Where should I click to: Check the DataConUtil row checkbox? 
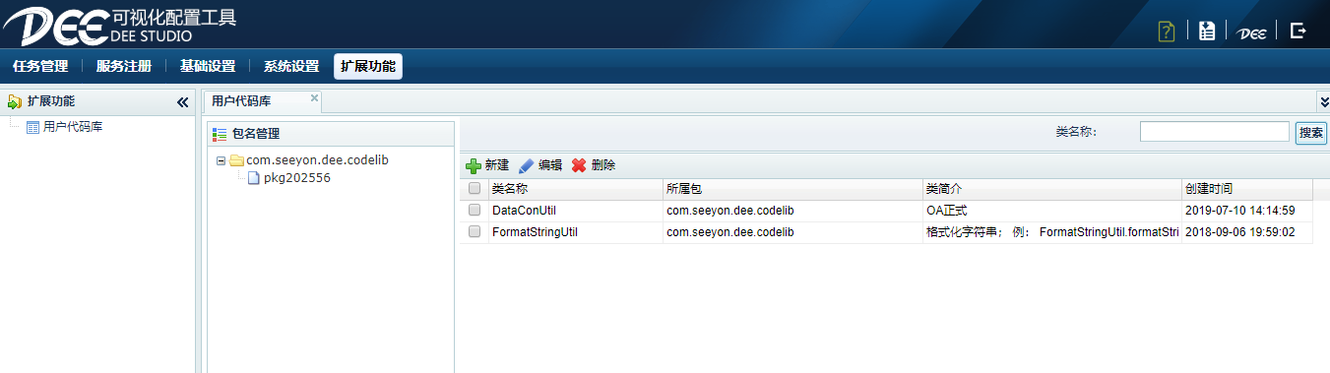point(475,210)
